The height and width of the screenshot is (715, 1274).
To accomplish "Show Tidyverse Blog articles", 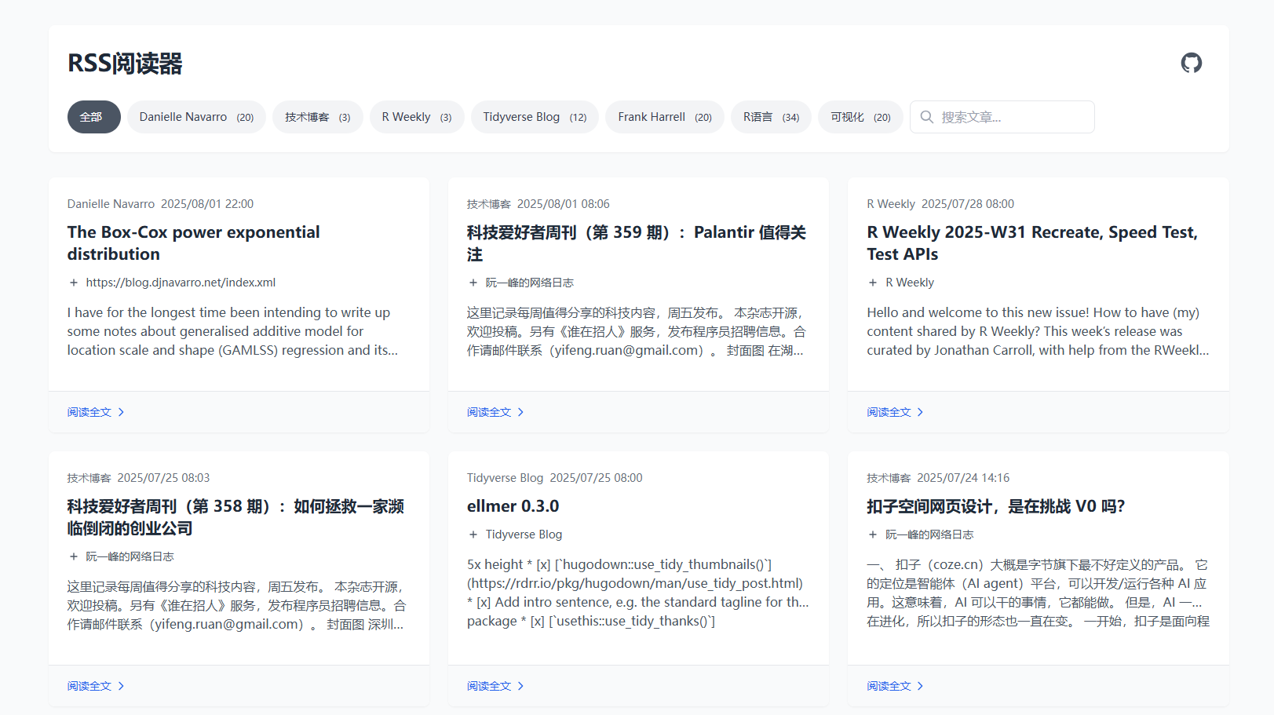I will click(535, 117).
